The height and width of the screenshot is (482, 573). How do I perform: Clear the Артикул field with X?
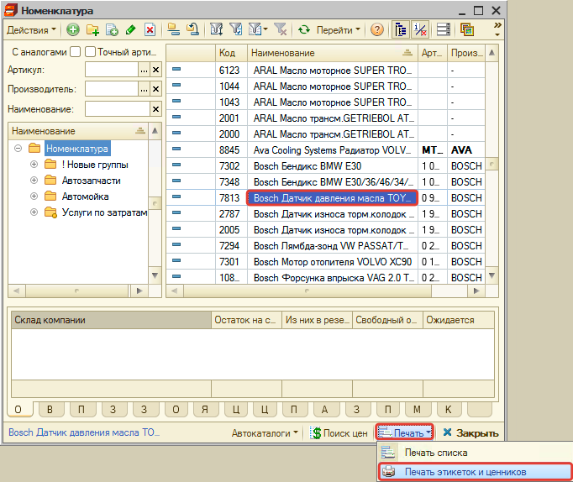click(x=155, y=70)
